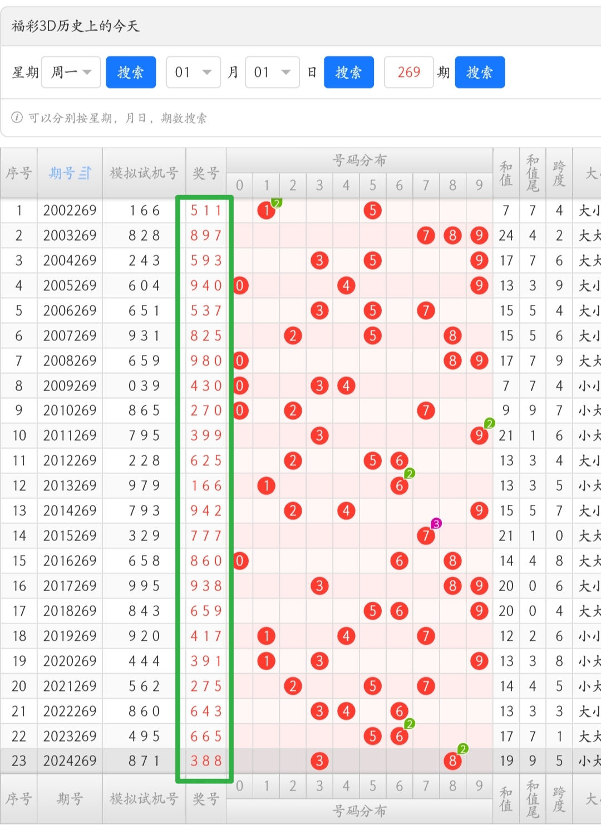Open the 周一 weekday dropdown
The width and height of the screenshot is (601, 833).
[71, 72]
